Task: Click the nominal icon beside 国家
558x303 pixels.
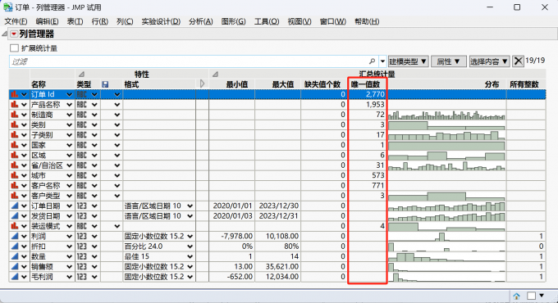Action: (14, 145)
